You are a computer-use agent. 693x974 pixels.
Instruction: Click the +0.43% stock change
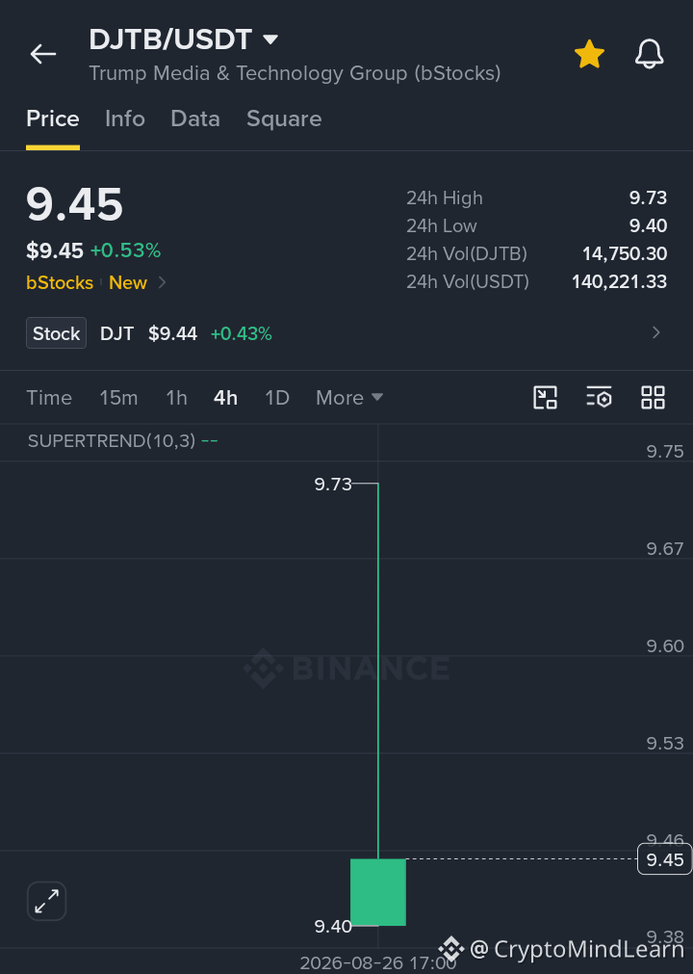241,333
